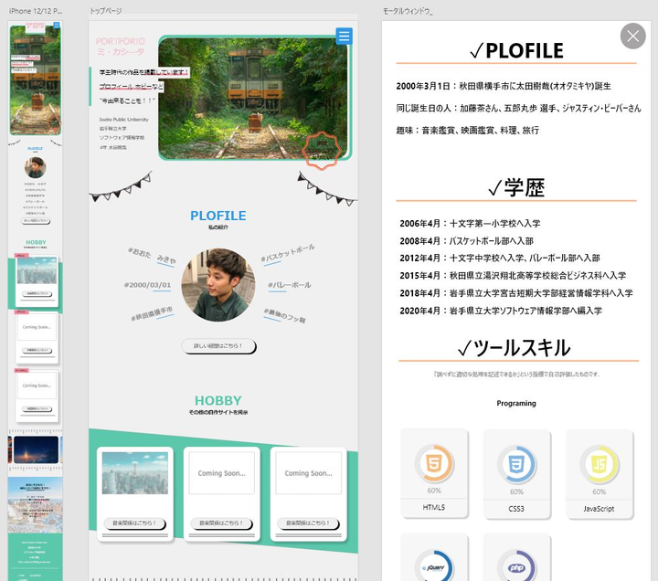Click the Programing subheading in the modal
This screenshot has width=658, height=581.
[516, 403]
